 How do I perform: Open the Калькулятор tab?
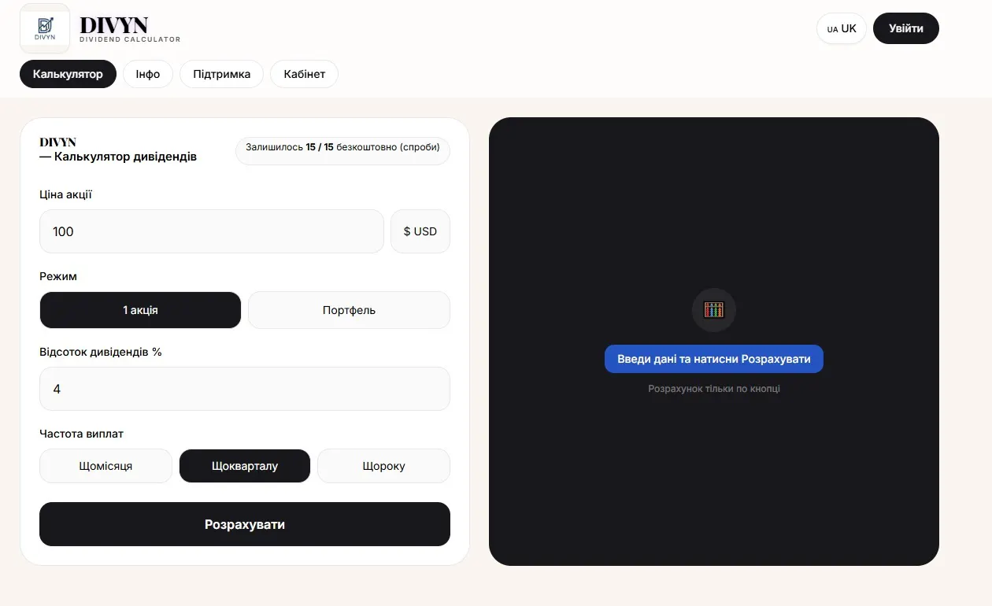tap(68, 74)
